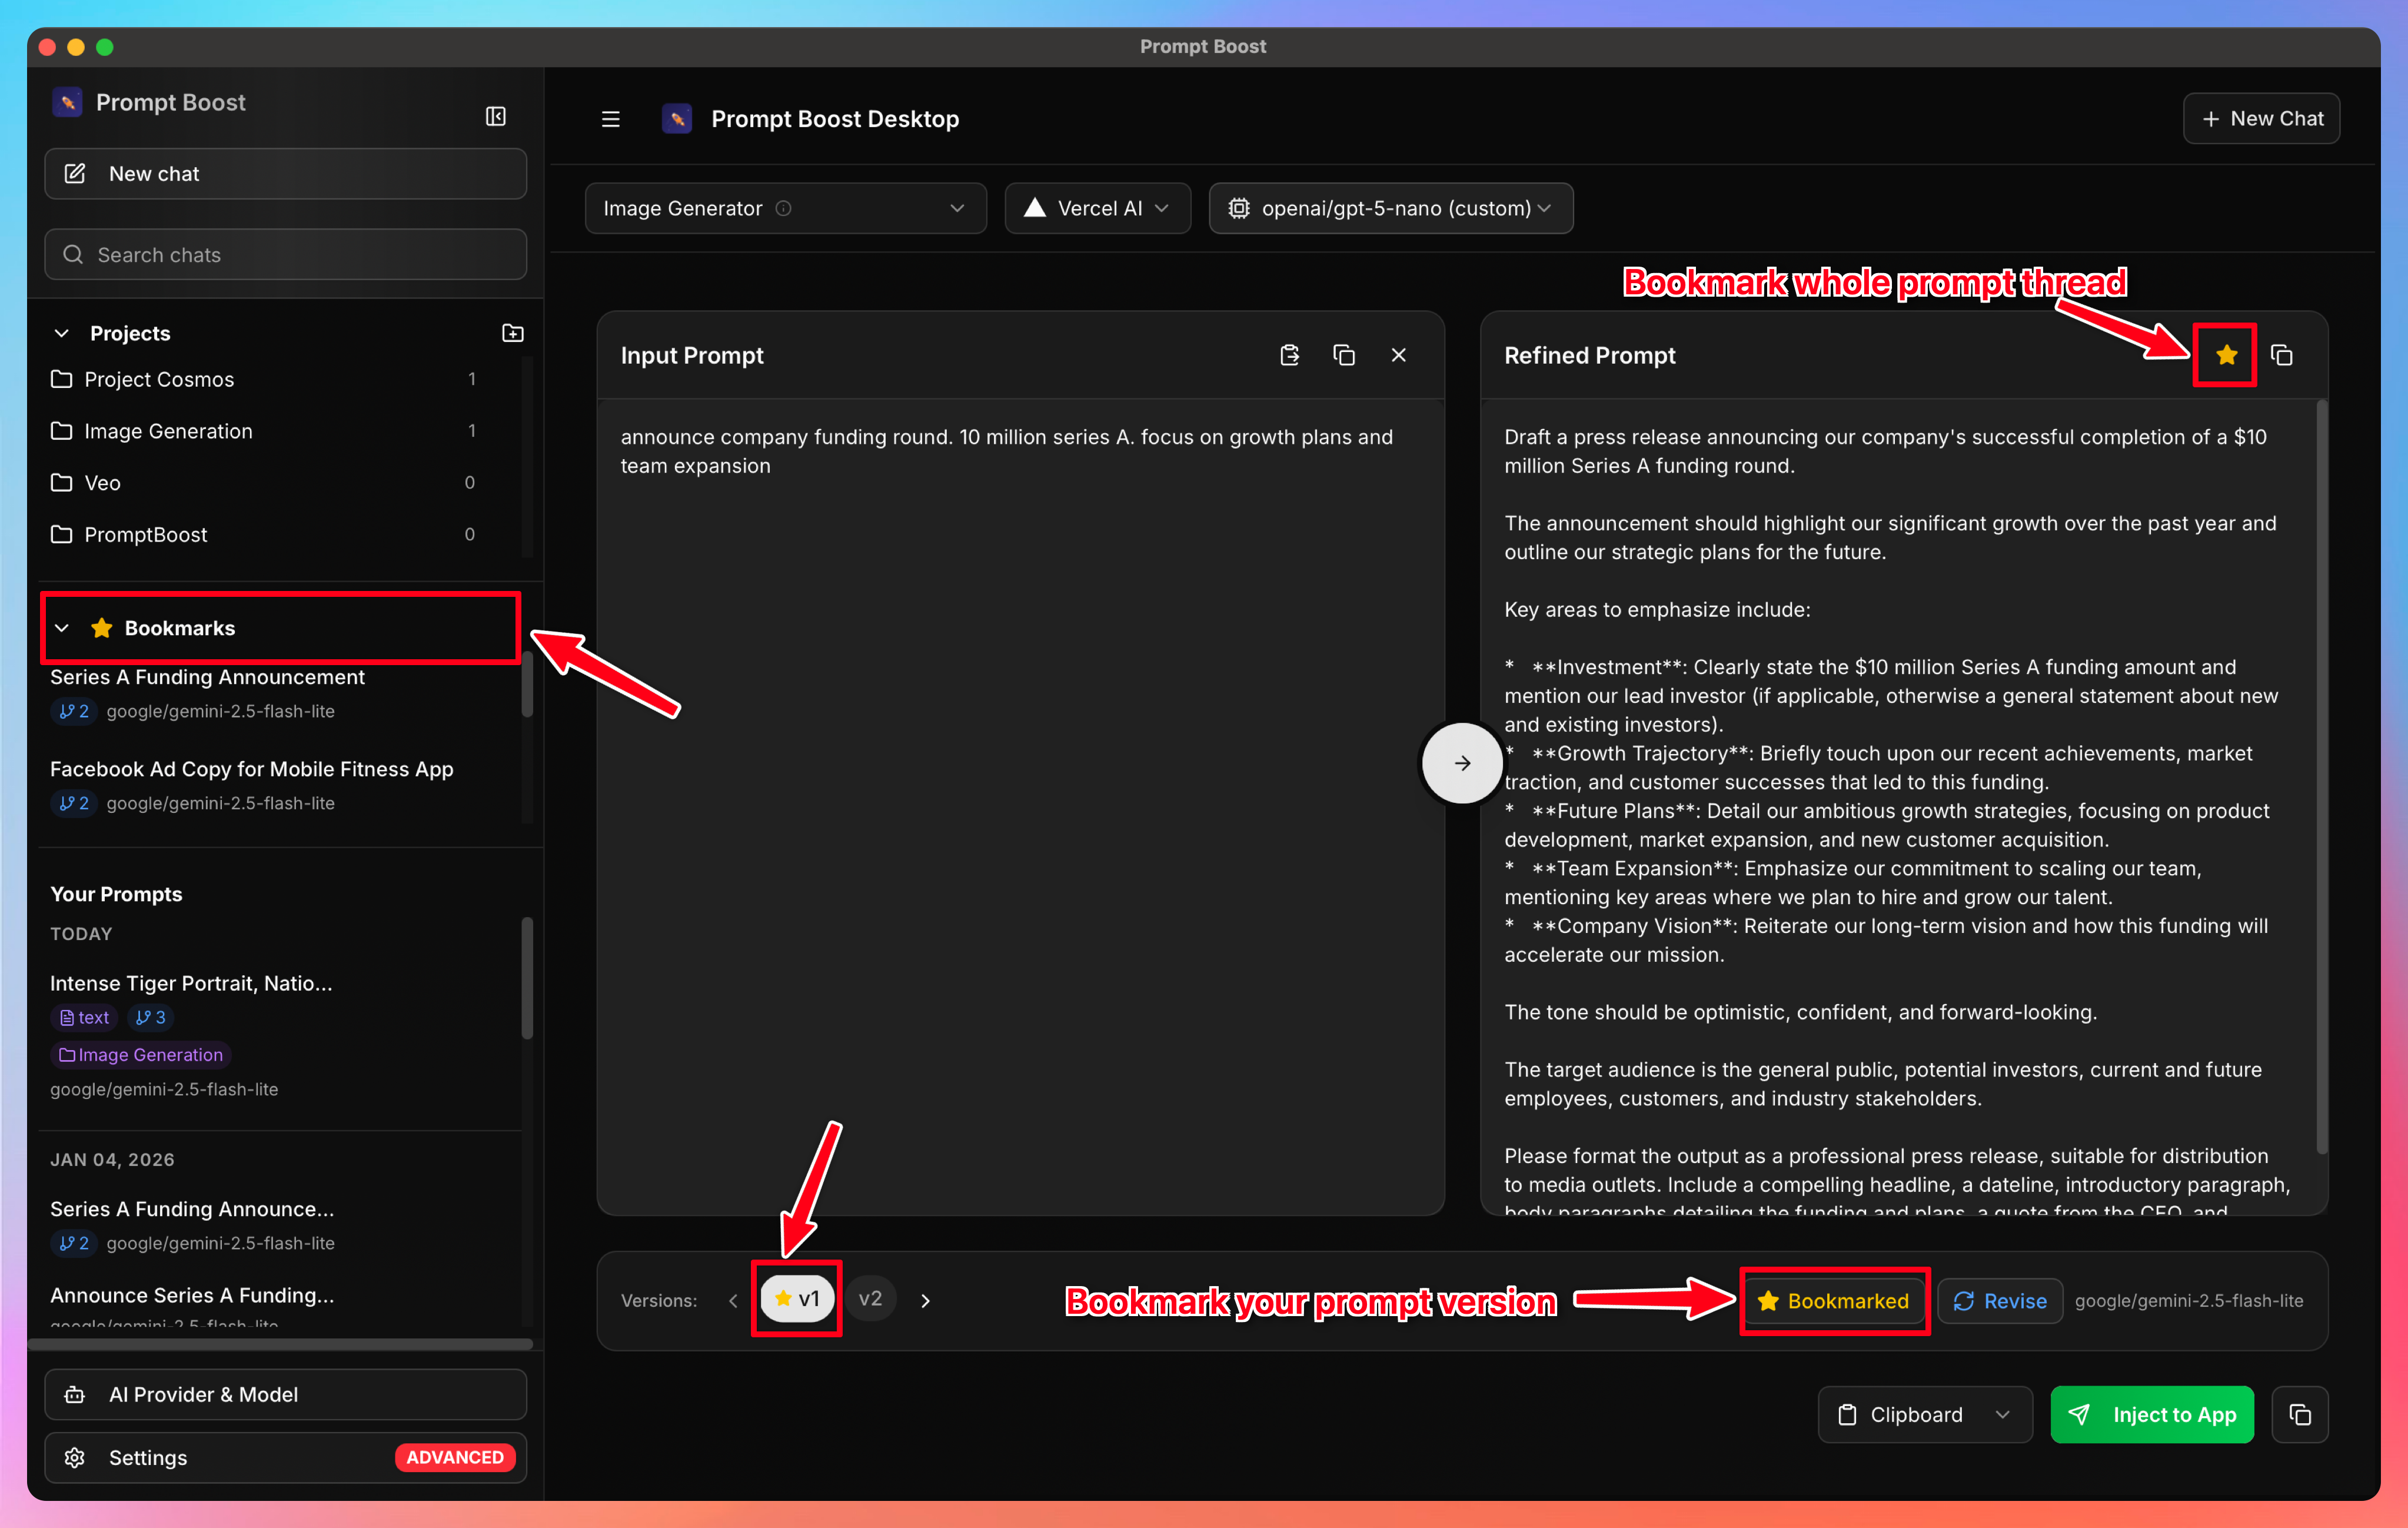Clear the Input Prompt with the X icon
Viewport: 2408px width, 1528px height.
[x=1399, y=355]
